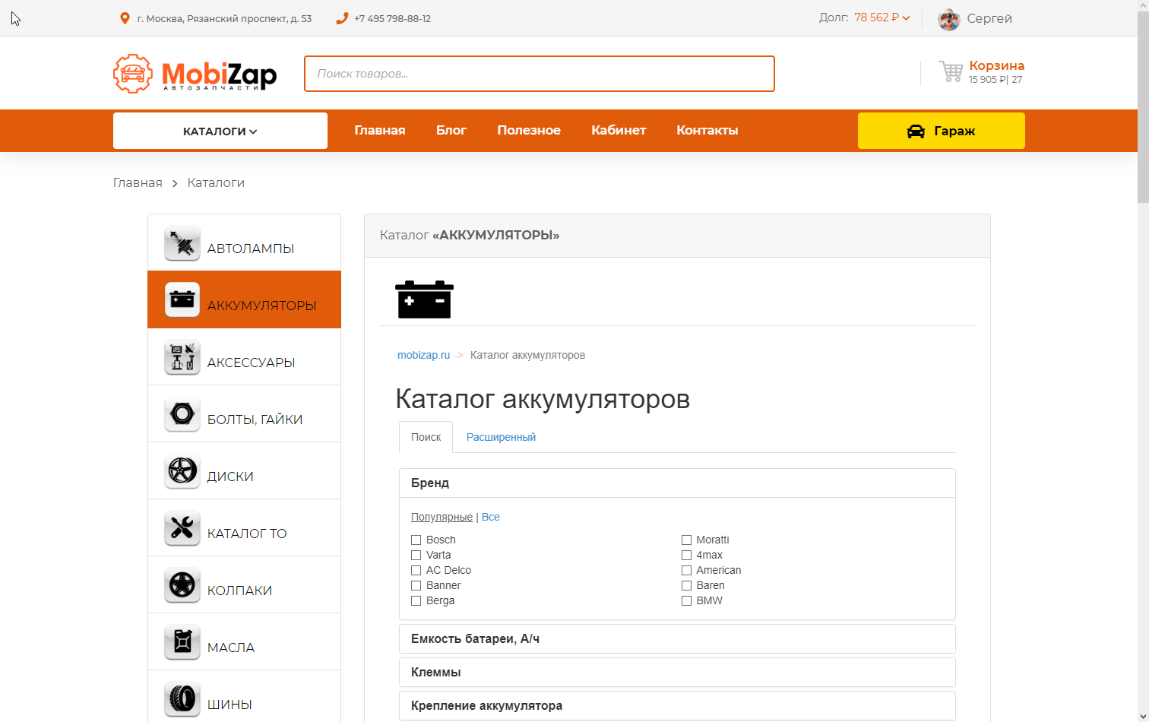Show Популярные brands link
This screenshot has height=722, width=1149.
(442, 517)
